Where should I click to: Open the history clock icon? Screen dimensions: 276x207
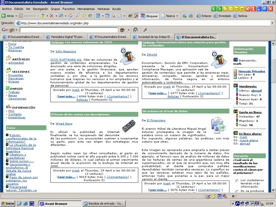click(x=90, y=16)
